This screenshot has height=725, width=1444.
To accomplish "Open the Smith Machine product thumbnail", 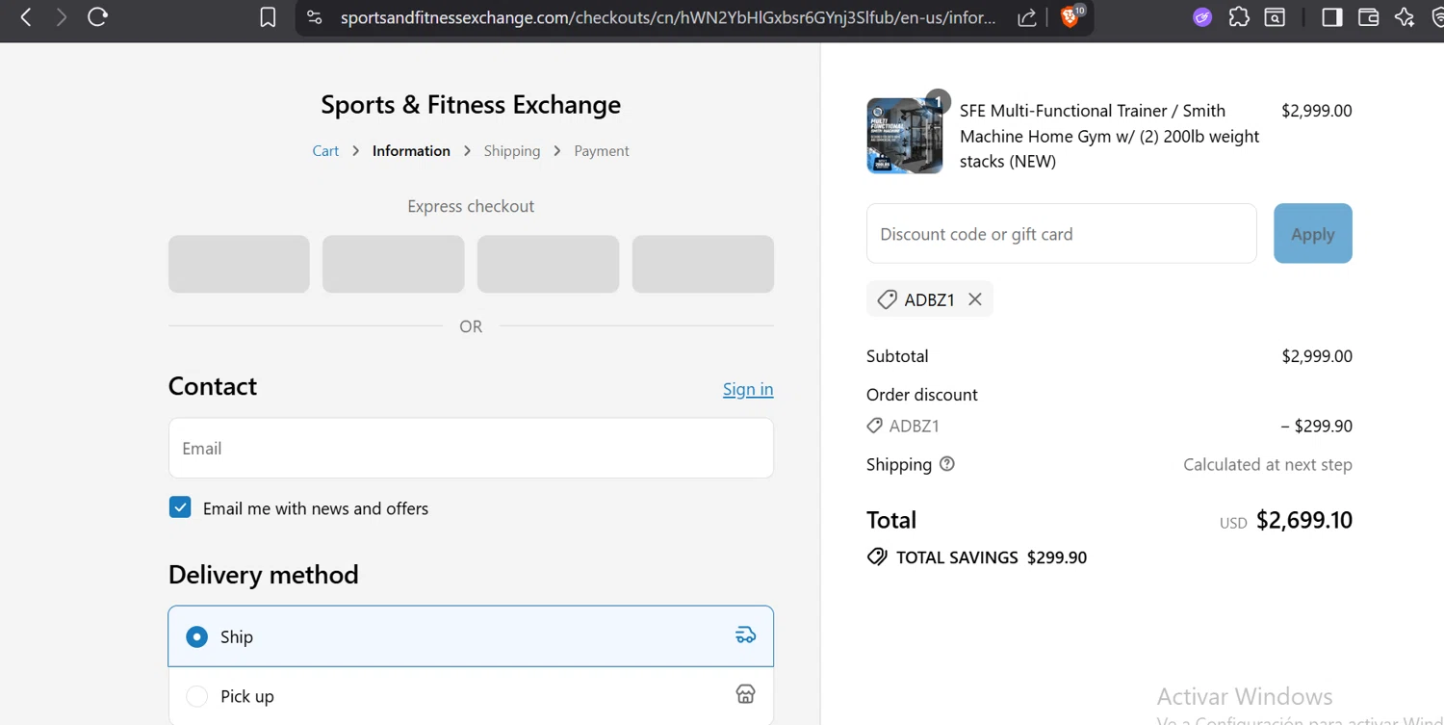I will [905, 136].
